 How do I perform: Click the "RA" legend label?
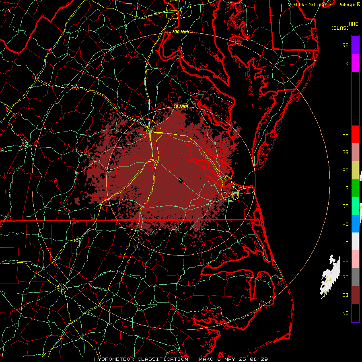[346, 206]
